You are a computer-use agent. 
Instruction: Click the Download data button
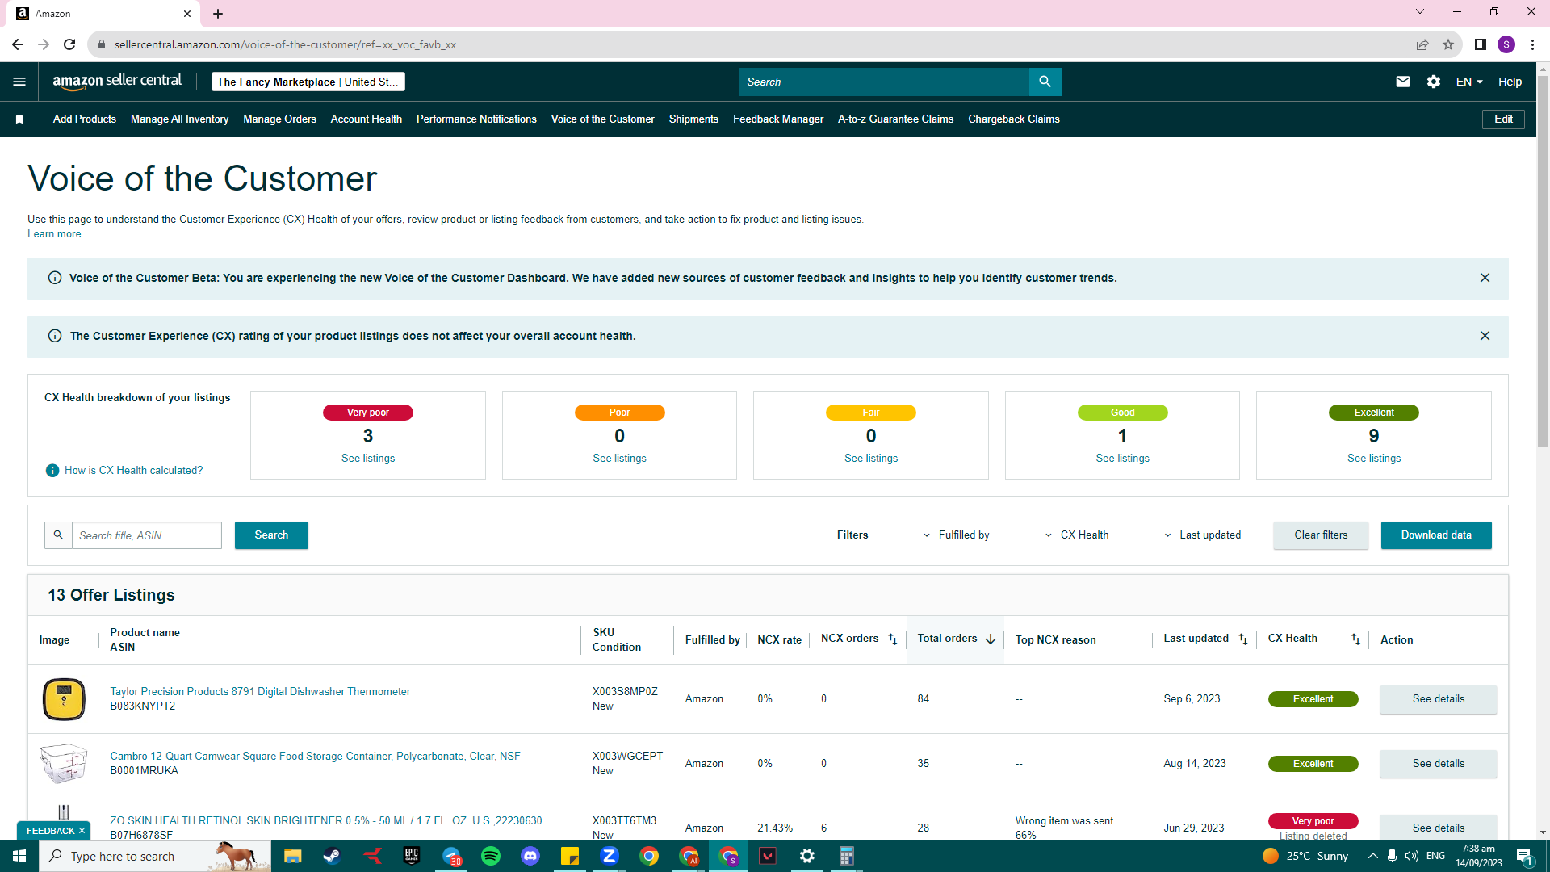tap(1436, 535)
